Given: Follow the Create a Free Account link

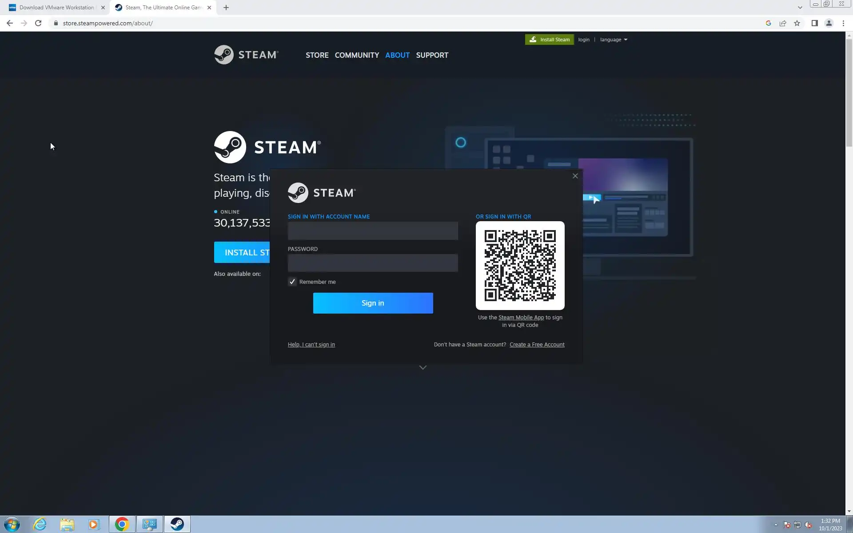Looking at the screenshot, I should point(537,345).
